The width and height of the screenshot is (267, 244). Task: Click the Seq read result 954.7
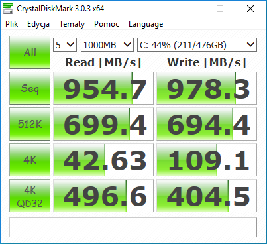coord(103,88)
